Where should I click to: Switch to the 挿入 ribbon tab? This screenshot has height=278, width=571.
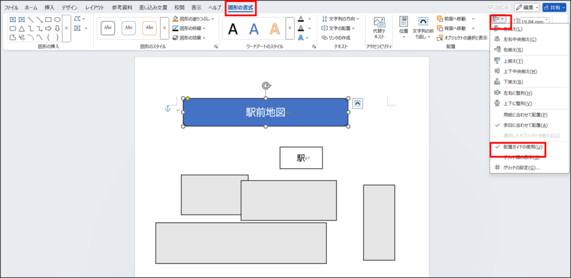click(x=50, y=7)
